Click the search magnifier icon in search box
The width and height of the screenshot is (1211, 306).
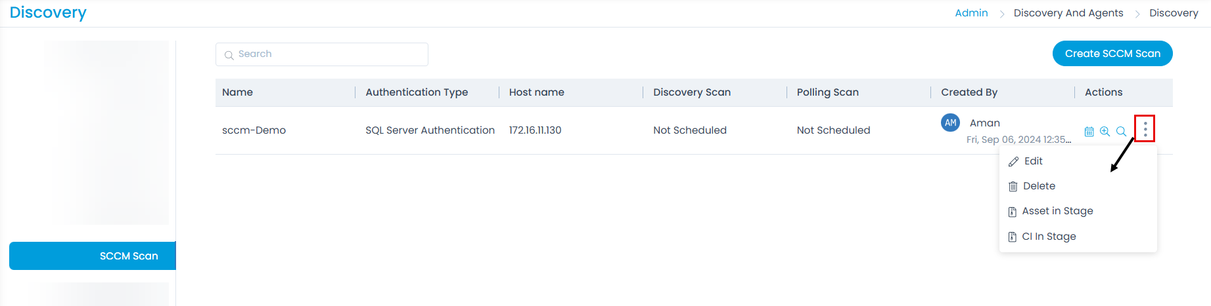[229, 55]
